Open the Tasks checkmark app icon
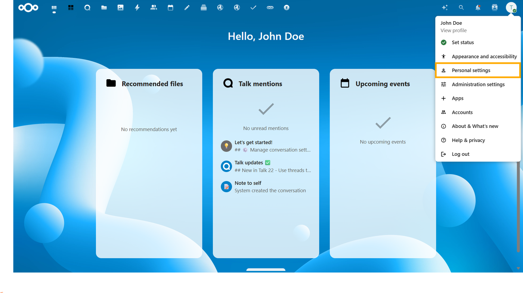 point(253,7)
